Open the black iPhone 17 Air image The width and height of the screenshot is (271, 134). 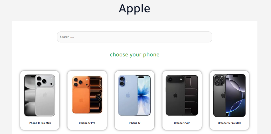coord(182,95)
